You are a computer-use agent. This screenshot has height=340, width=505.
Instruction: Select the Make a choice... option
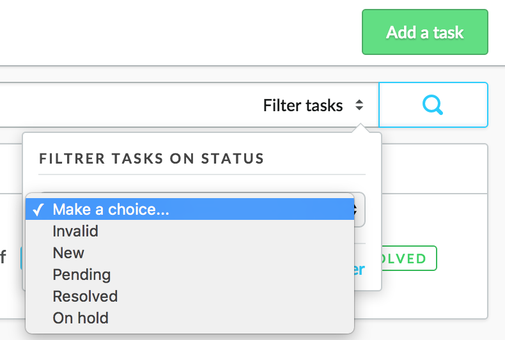coord(190,209)
